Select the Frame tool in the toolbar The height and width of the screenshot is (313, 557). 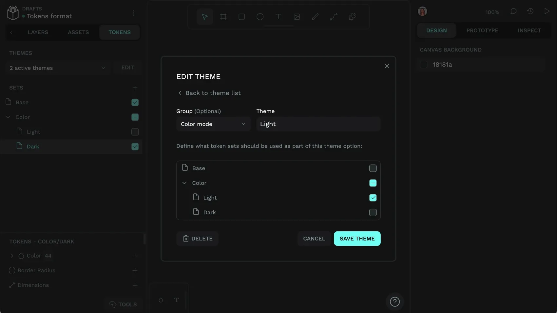click(223, 16)
